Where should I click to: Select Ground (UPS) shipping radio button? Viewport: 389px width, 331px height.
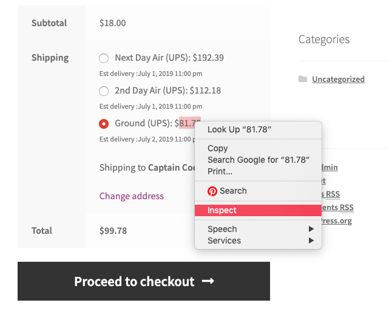104,124
